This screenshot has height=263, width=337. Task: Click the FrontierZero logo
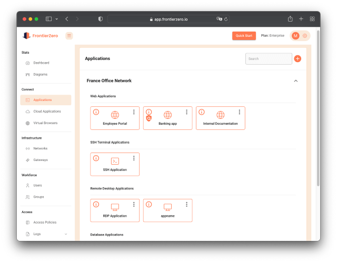coord(40,36)
